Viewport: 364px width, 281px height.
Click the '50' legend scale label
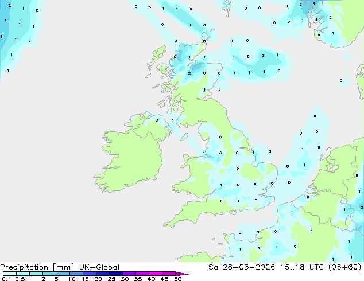[177, 279]
